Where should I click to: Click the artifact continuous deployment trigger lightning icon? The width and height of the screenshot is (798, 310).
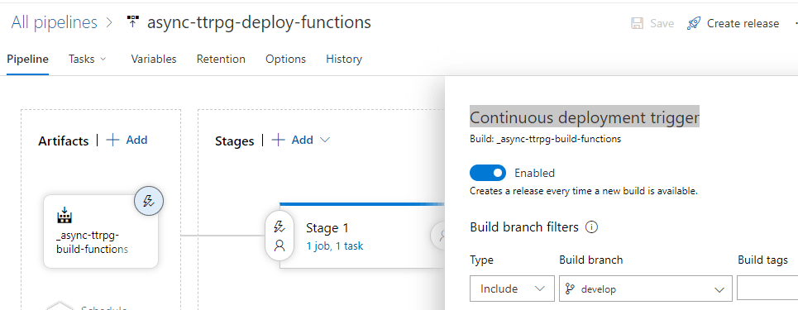148,201
